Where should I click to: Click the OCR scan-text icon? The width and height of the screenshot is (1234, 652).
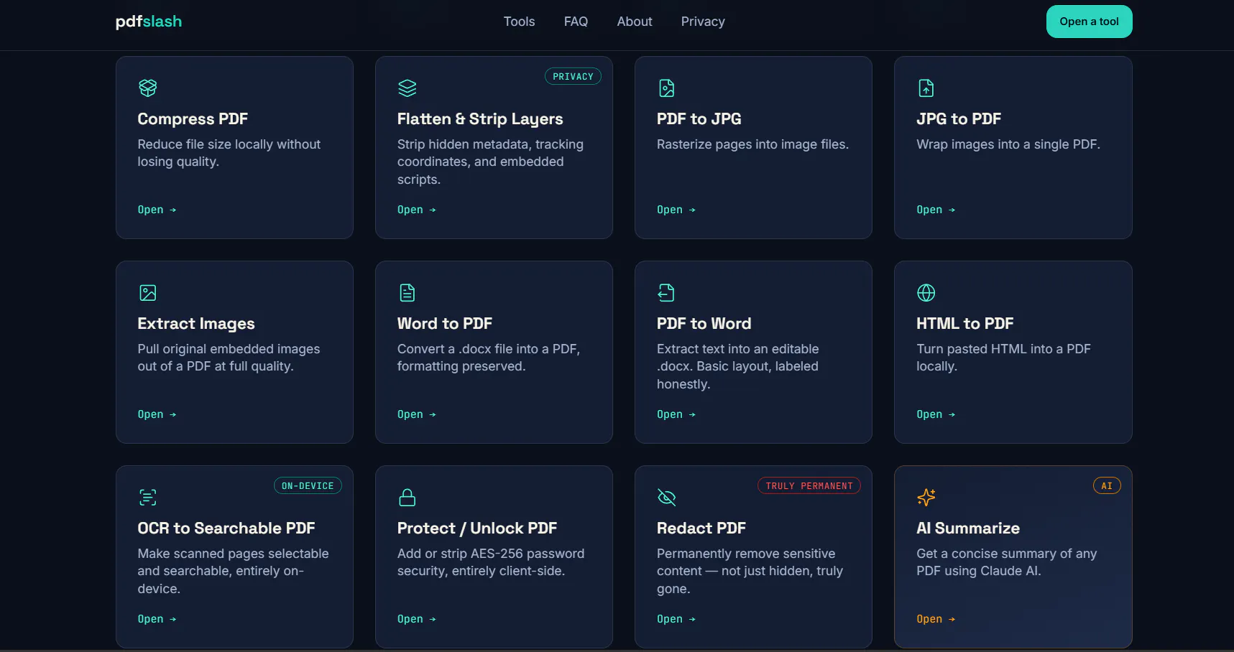tap(147, 498)
